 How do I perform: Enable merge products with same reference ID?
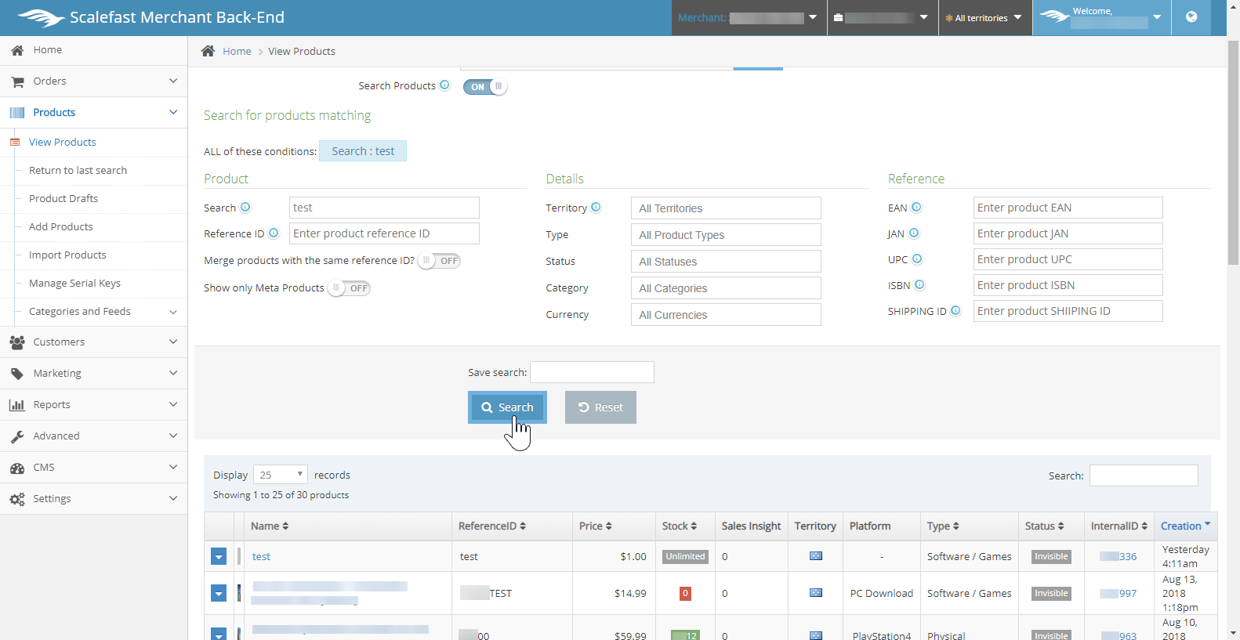click(439, 261)
